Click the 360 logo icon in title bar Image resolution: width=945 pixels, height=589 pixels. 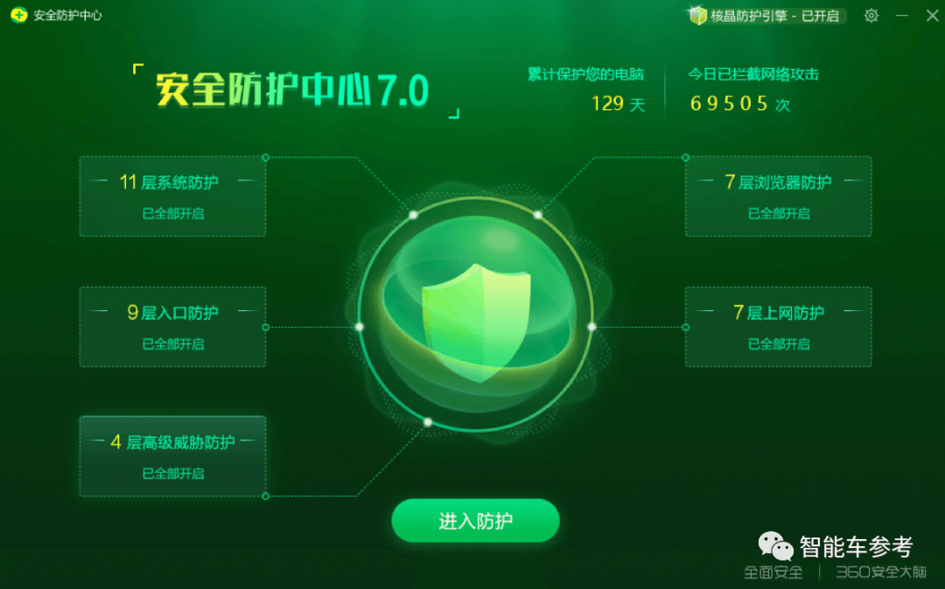click(x=18, y=15)
